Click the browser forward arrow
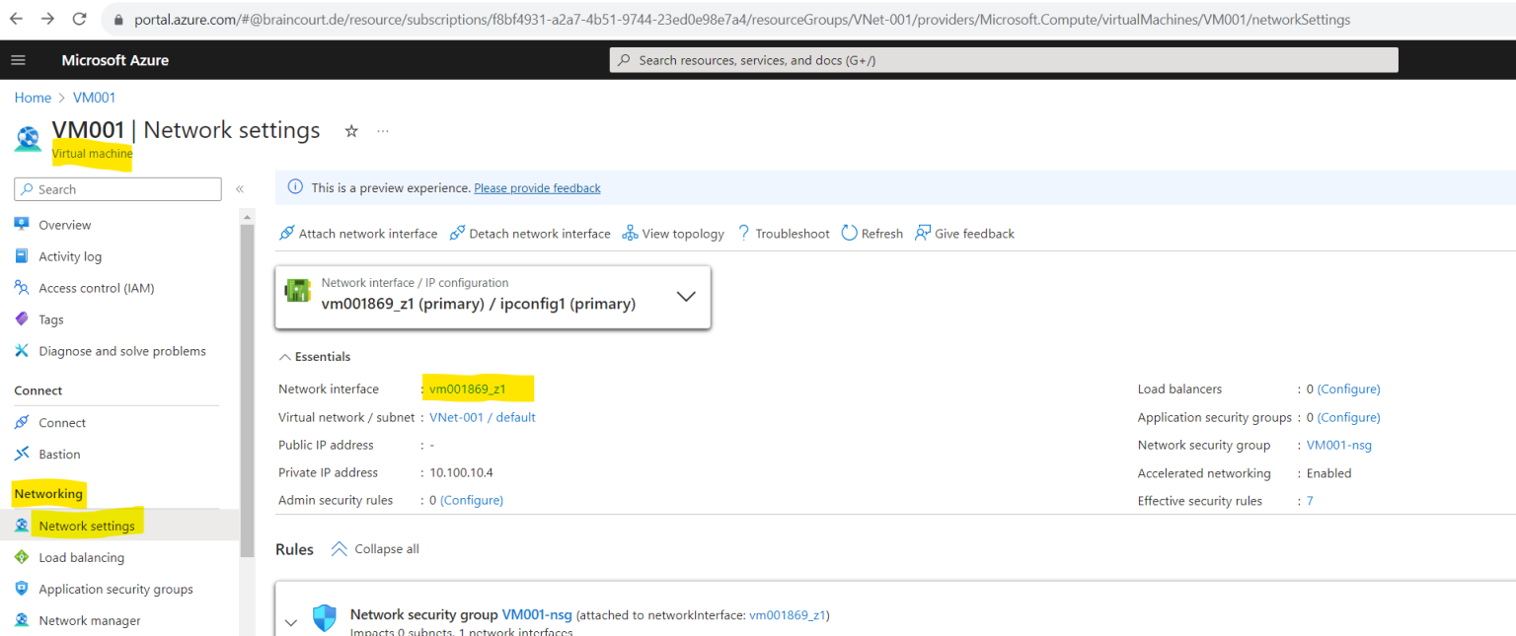 [x=47, y=19]
